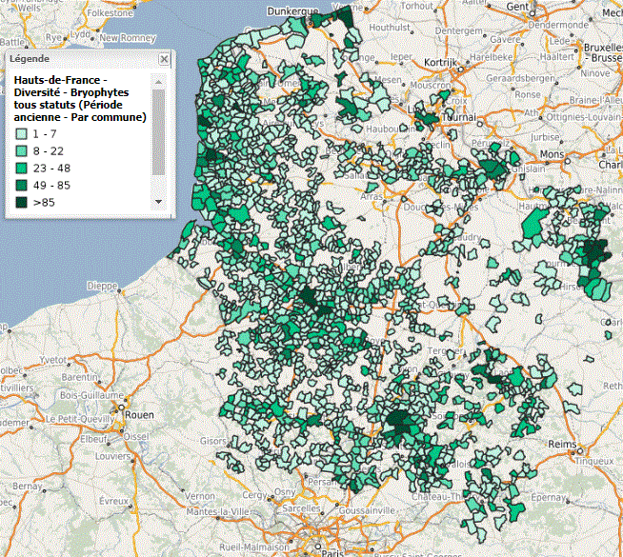This screenshot has width=623, height=557.
Task: Click the Mons city label on map
Action: (552, 154)
